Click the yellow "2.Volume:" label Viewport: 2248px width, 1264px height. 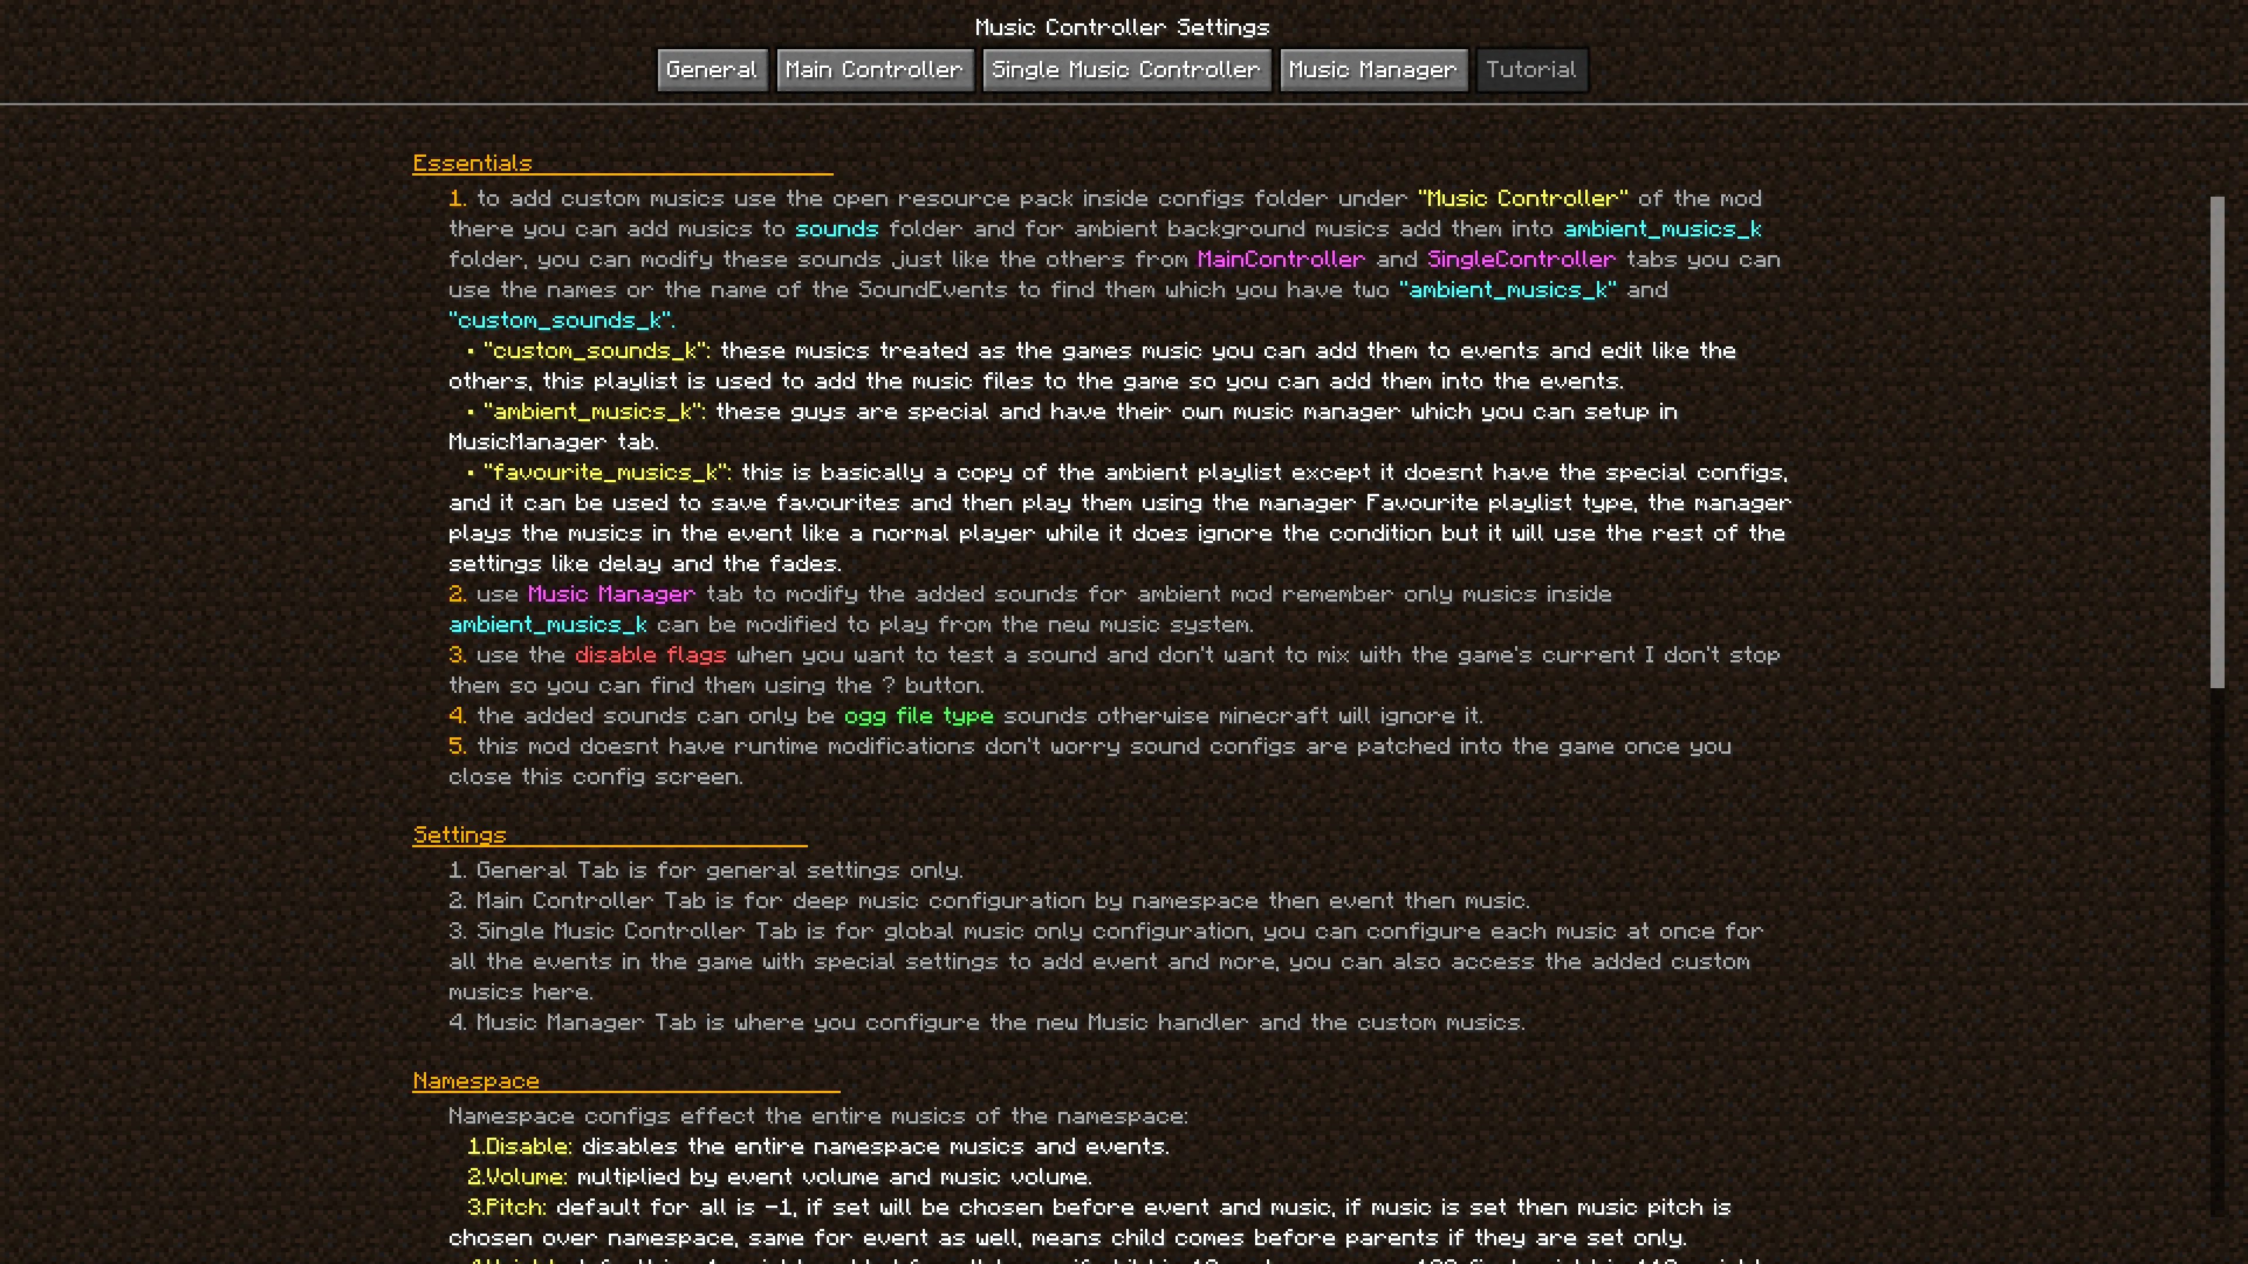518,1177
